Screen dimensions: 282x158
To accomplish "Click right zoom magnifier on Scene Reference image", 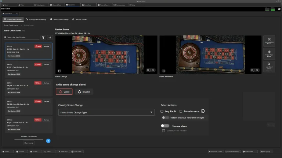I will (x=257, y=70).
